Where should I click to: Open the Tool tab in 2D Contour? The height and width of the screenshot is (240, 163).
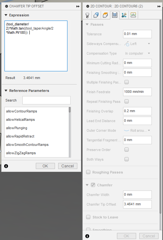click(x=87, y=15)
